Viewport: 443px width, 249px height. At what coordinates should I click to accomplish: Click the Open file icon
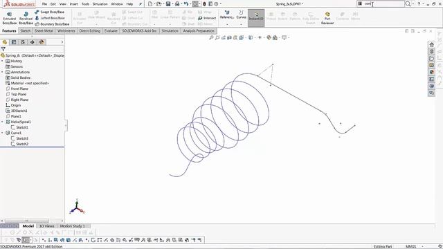pyautogui.click(x=159, y=4)
